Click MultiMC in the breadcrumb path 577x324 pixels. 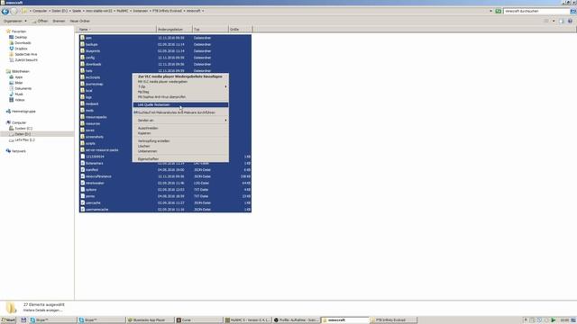[123, 11]
